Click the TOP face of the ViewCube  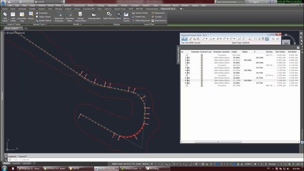pyautogui.click(x=286, y=43)
